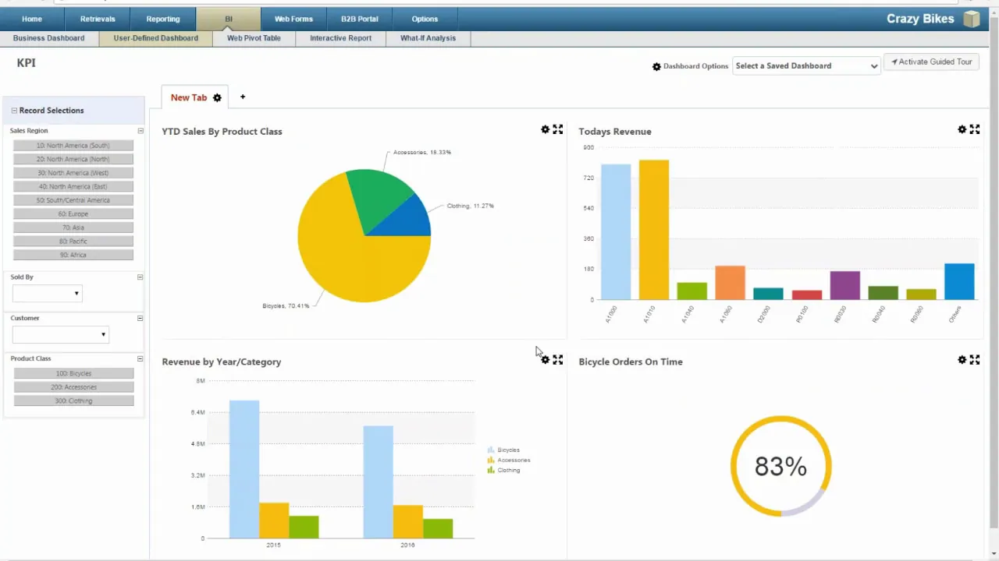Open Dashboard Options gear

pyautogui.click(x=656, y=66)
